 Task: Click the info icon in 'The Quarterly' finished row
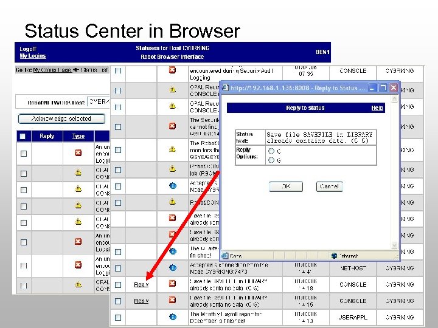point(173,251)
